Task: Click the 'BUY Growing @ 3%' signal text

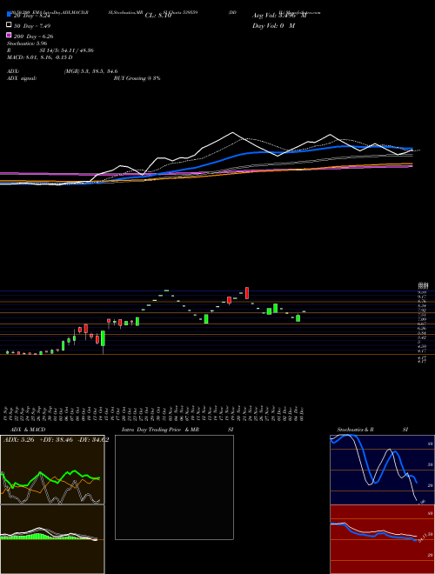Action: coord(137,78)
